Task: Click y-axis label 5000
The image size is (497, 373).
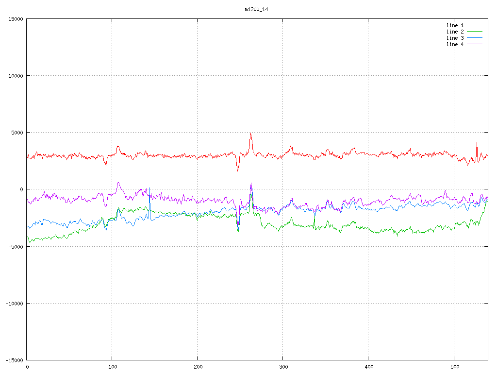Action: point(17,133)
